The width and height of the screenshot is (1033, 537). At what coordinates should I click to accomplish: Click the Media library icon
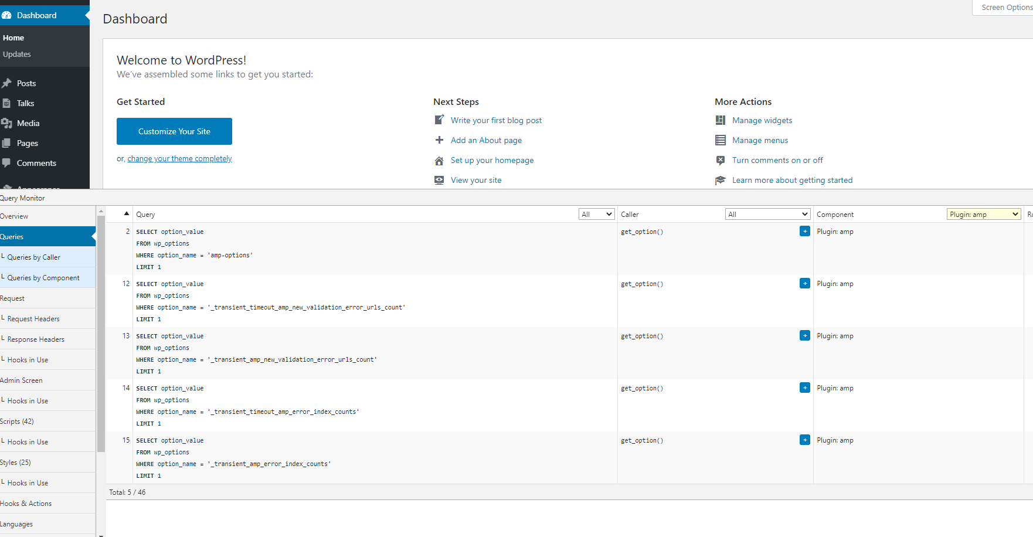[x=6, y=123]
